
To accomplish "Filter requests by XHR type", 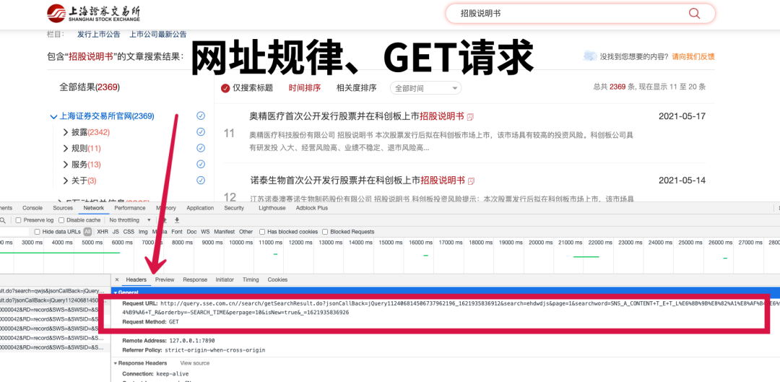I will click(103, 232).
